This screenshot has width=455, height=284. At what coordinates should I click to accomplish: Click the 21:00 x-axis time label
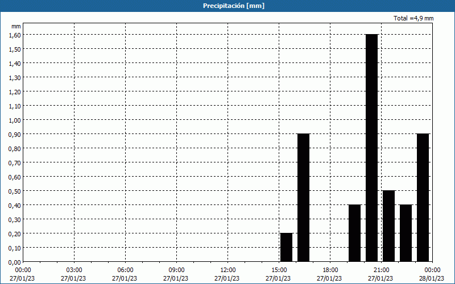click(x=381, y=270)
